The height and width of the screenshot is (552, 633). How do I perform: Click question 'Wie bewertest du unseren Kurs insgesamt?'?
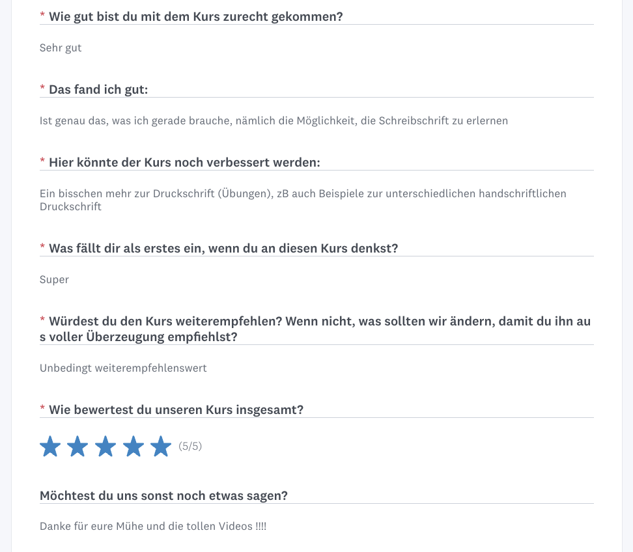176,409
